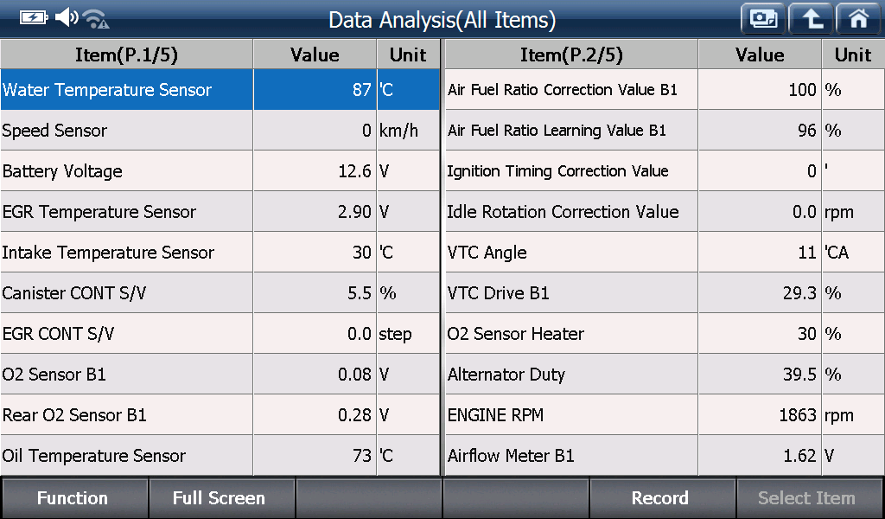
Task: Select the Alternator Duty row
Action: click(665, 375)
